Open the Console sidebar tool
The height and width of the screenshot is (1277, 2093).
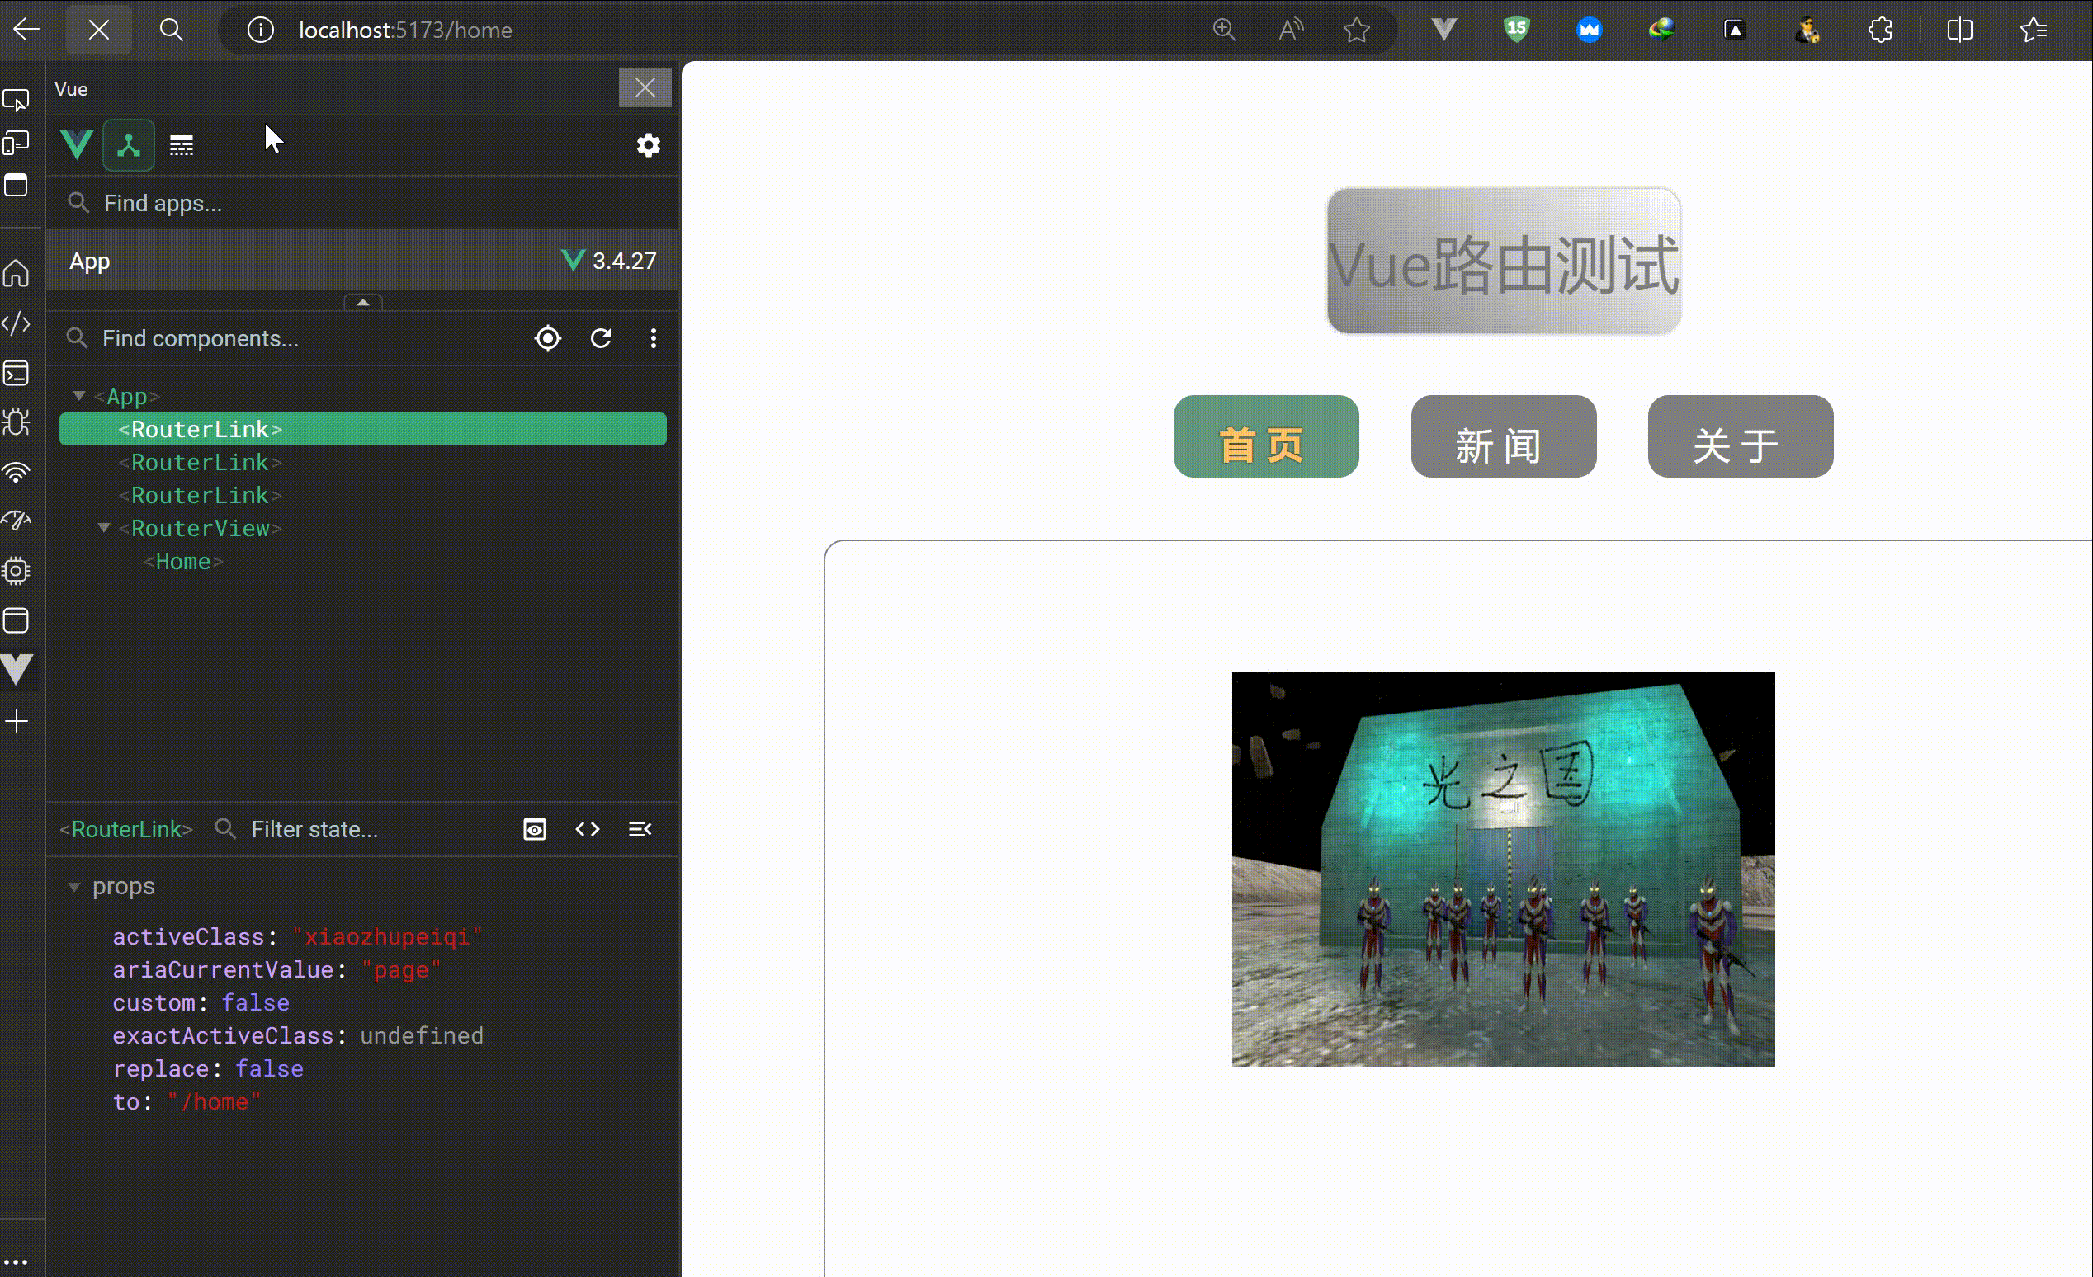coord(17,373)
